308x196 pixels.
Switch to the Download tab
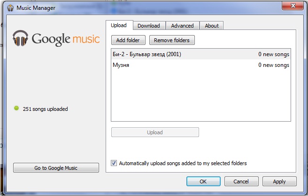click(149, 26)
